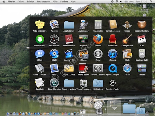155x116 pixels.
Task: Open Livre des polices font book
Action: [40, 68]
